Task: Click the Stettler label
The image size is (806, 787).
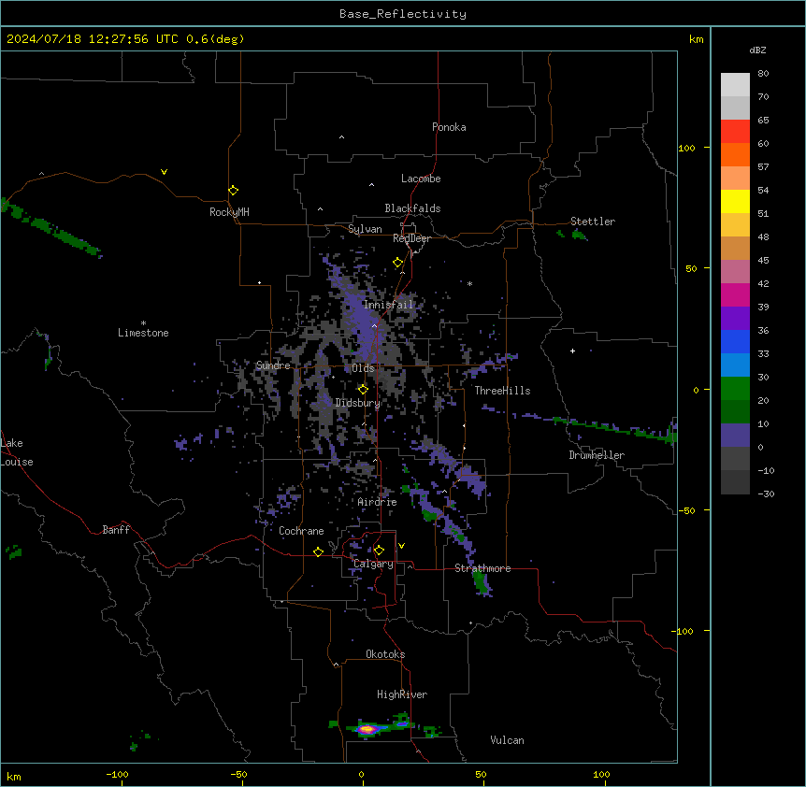Action: [x=593, y=222]
